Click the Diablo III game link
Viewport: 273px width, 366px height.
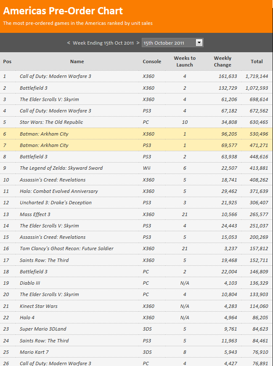pyautogui.click(x=30, y=283)
